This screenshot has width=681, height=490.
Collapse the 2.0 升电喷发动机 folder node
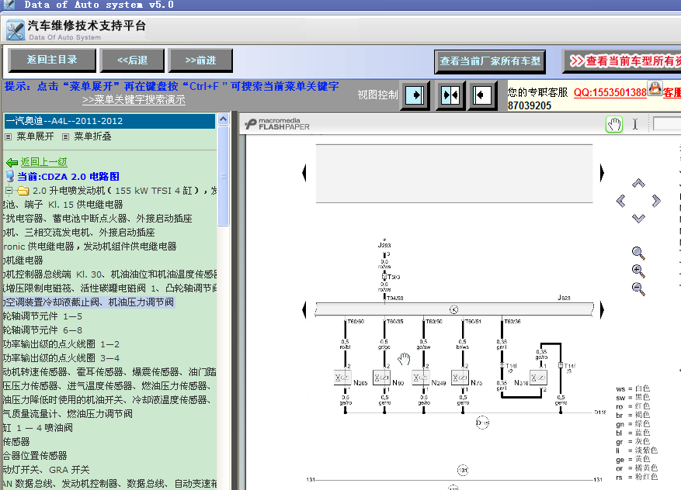click(9, 191)
